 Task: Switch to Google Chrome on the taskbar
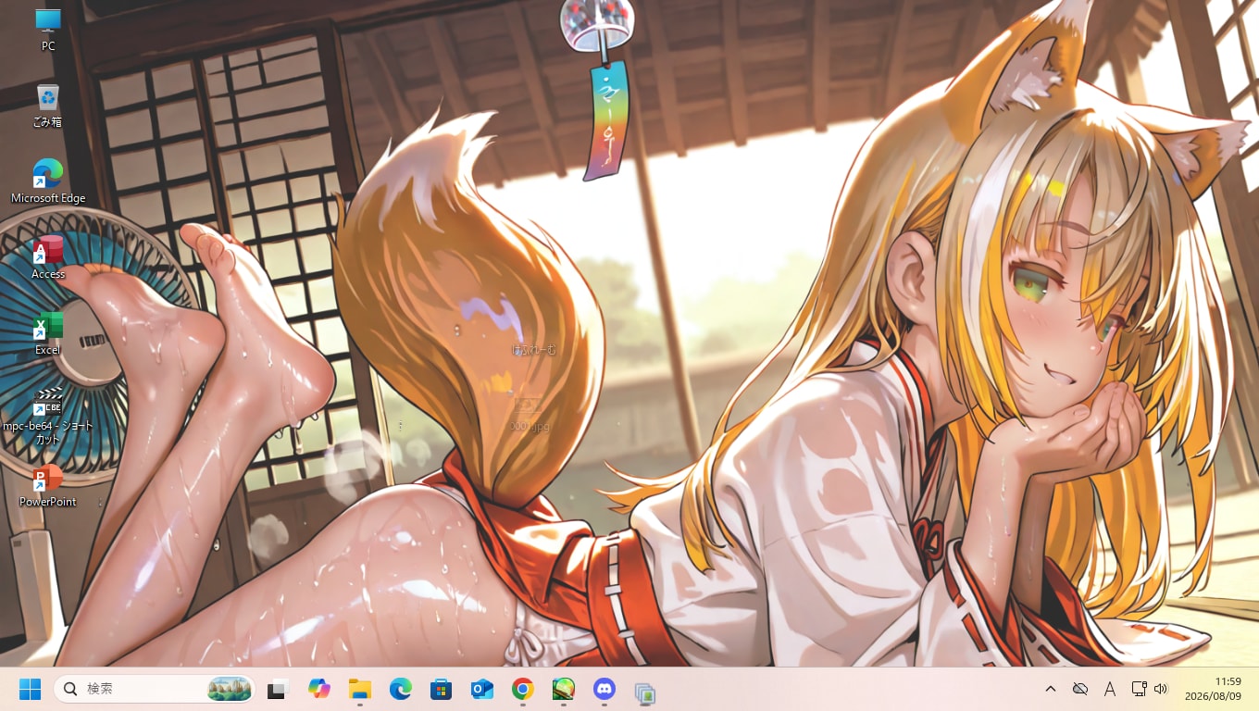point(522,690)
